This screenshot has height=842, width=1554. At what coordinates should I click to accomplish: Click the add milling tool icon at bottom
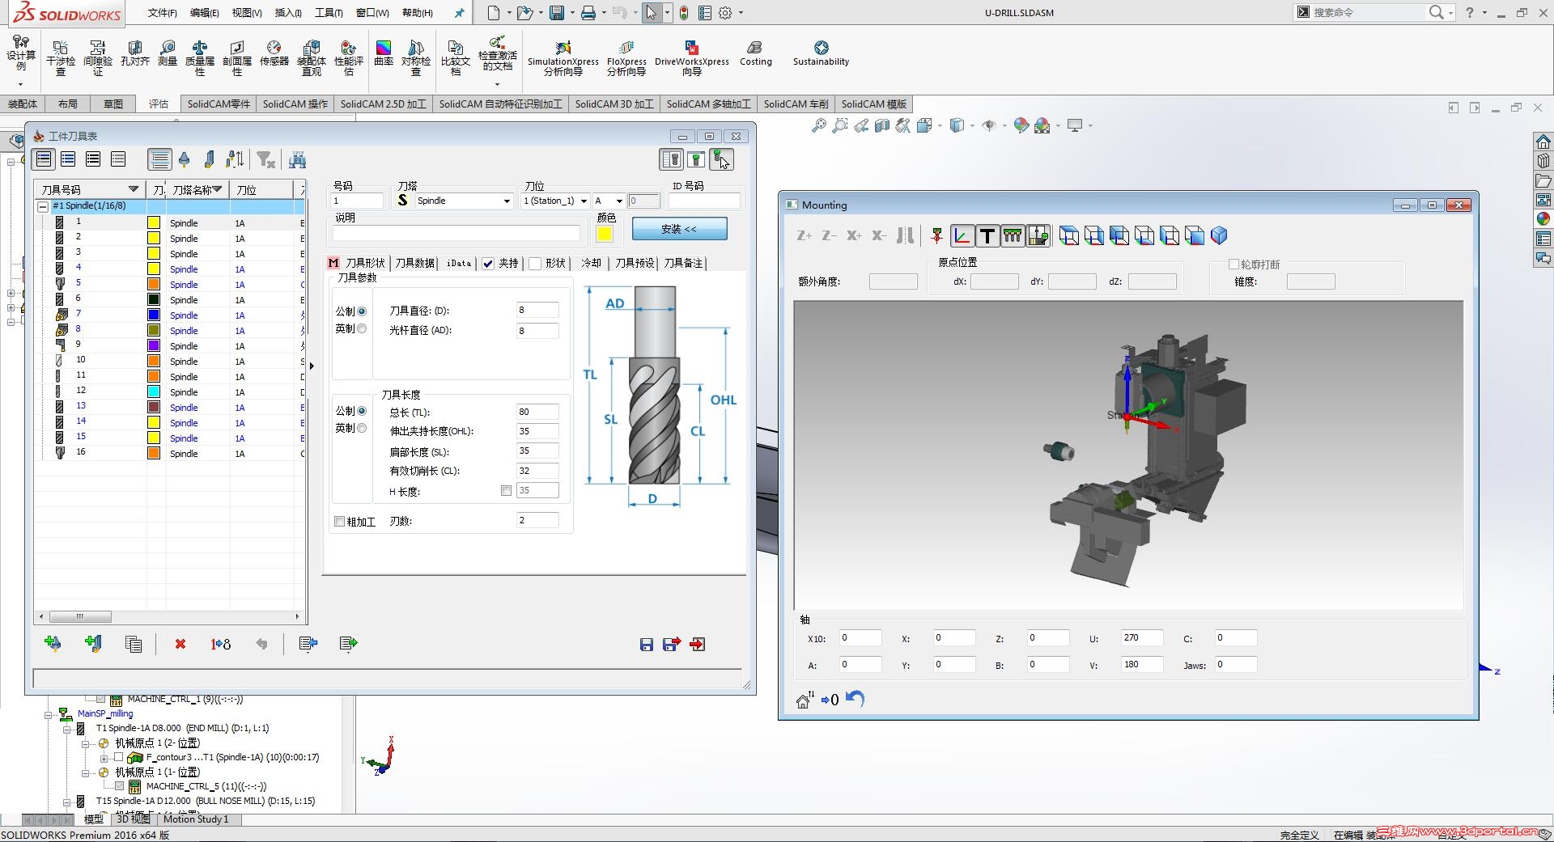click(53, 644)
